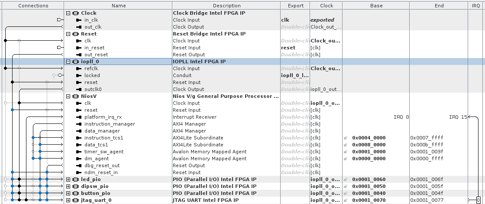
Task: Click the iopll_0 component chip icon
Action: point(75,62)
